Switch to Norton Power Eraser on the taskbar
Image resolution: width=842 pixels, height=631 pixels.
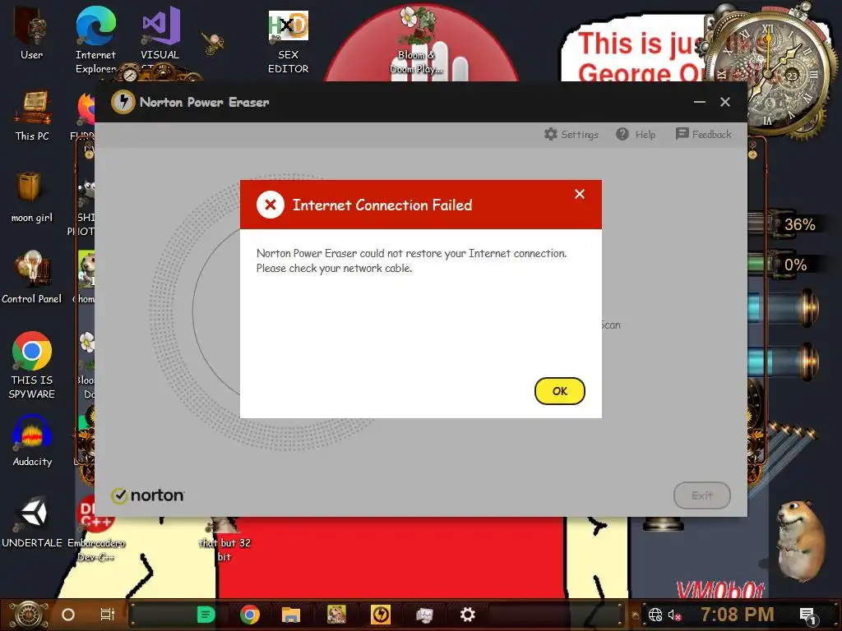(381, 615)
